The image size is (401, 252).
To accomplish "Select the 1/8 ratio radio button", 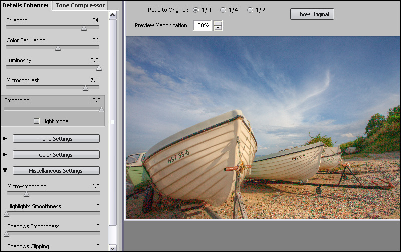I will (x=195, y=10).
